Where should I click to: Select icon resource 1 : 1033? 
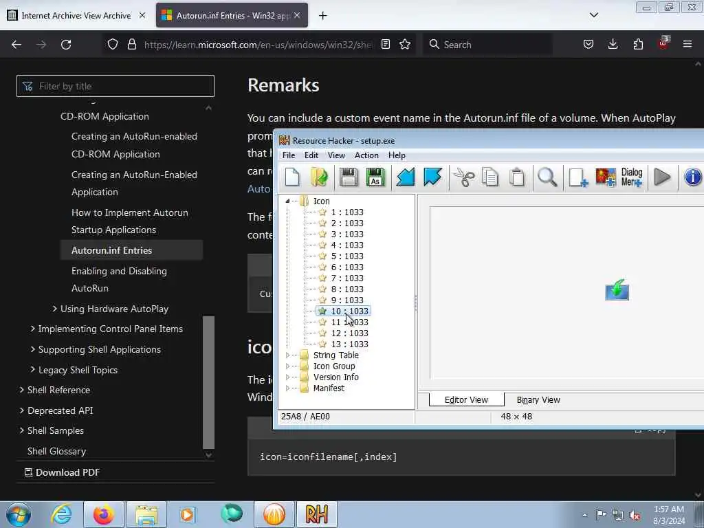click(347, 212)
